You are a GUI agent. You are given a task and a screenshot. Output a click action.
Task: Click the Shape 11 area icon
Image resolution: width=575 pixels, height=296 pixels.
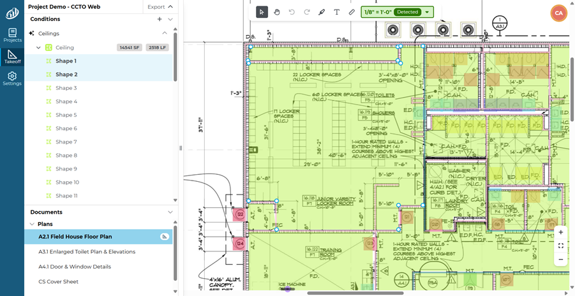click(49, 195)
